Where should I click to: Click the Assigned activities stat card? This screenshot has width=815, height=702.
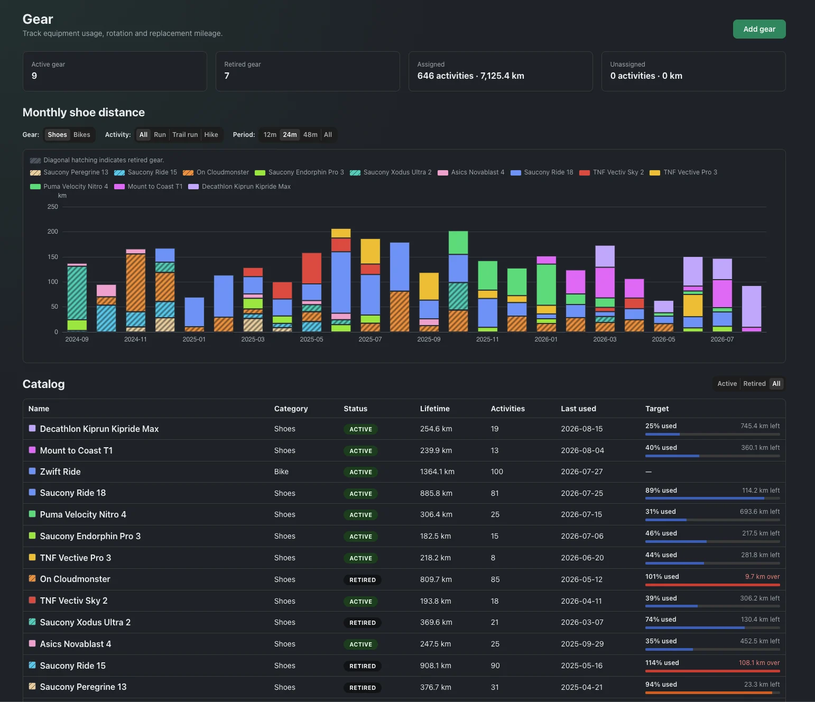501,71
